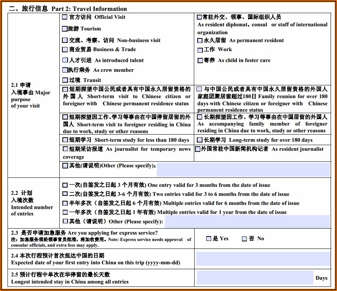Tick the Transit checkbox
Image resolution: width=337 pixels, height=291 pixels.
click(65, 80)
